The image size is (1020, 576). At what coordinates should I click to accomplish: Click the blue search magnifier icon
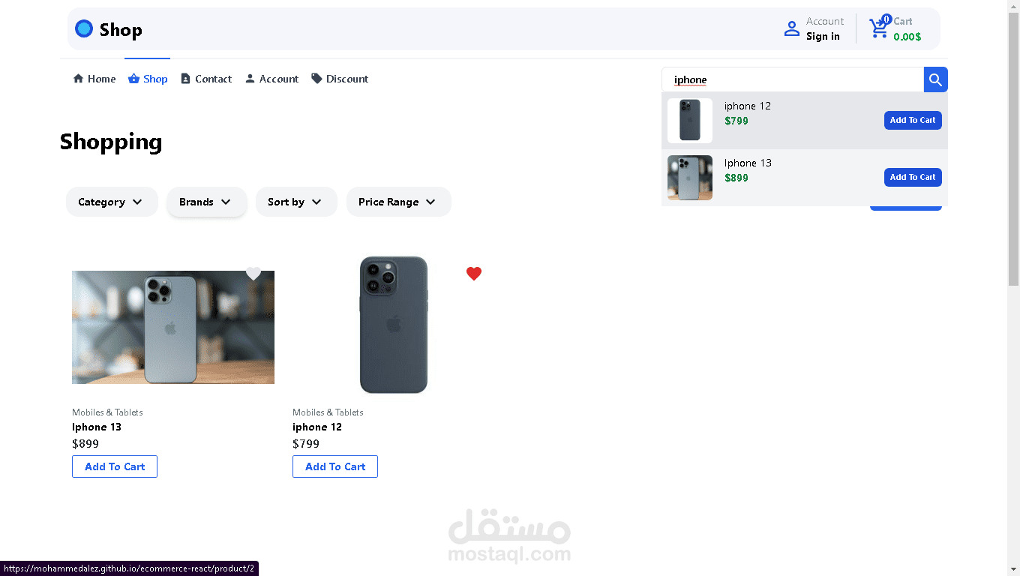point(935,79)
